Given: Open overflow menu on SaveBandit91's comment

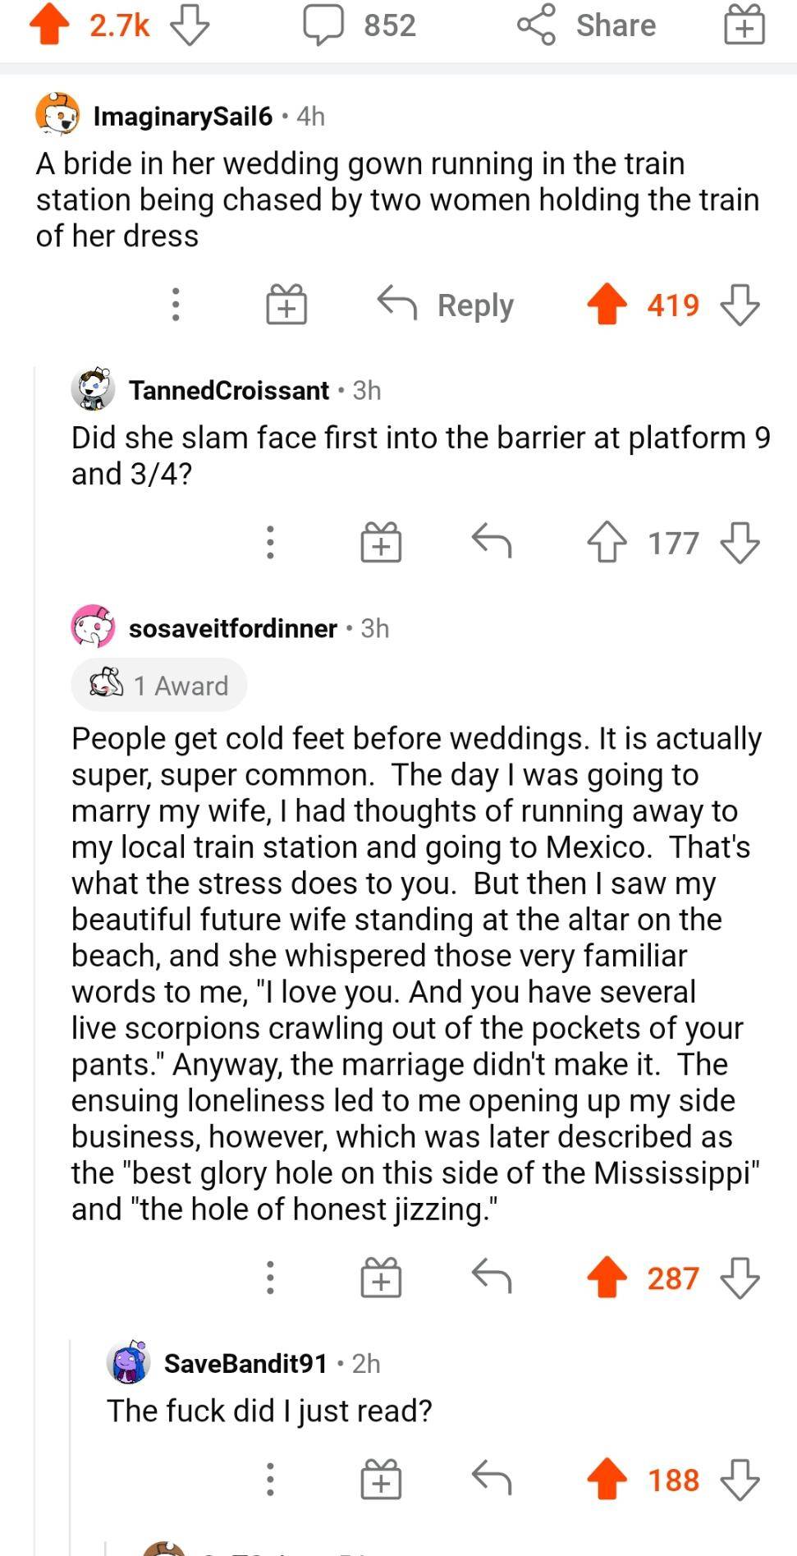Looking at the screenshot, I should (x=270, y=1478).
